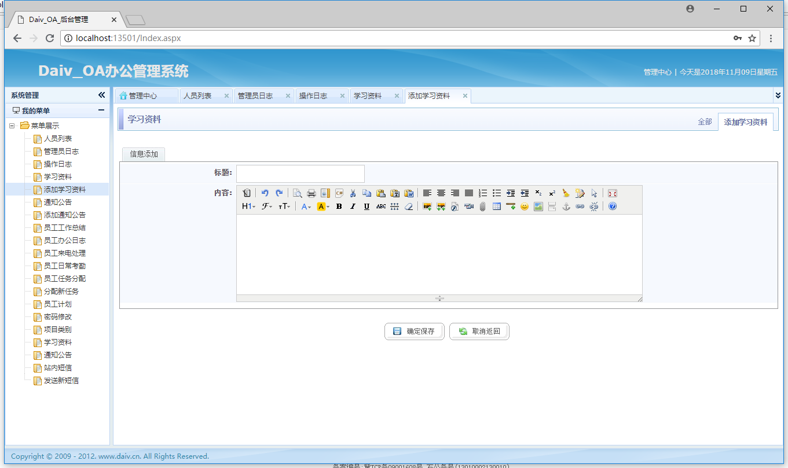Viewport: 788px width, 468px height.
Task: Apply superscript formatting
Action: [x=552, y=193]
